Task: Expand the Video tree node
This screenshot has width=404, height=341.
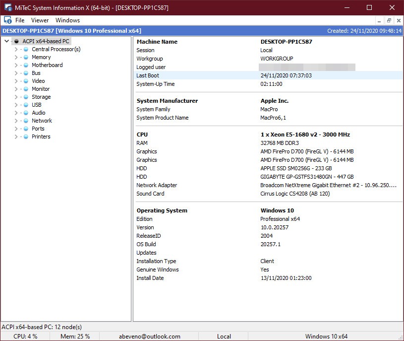Action: (16, 81)
